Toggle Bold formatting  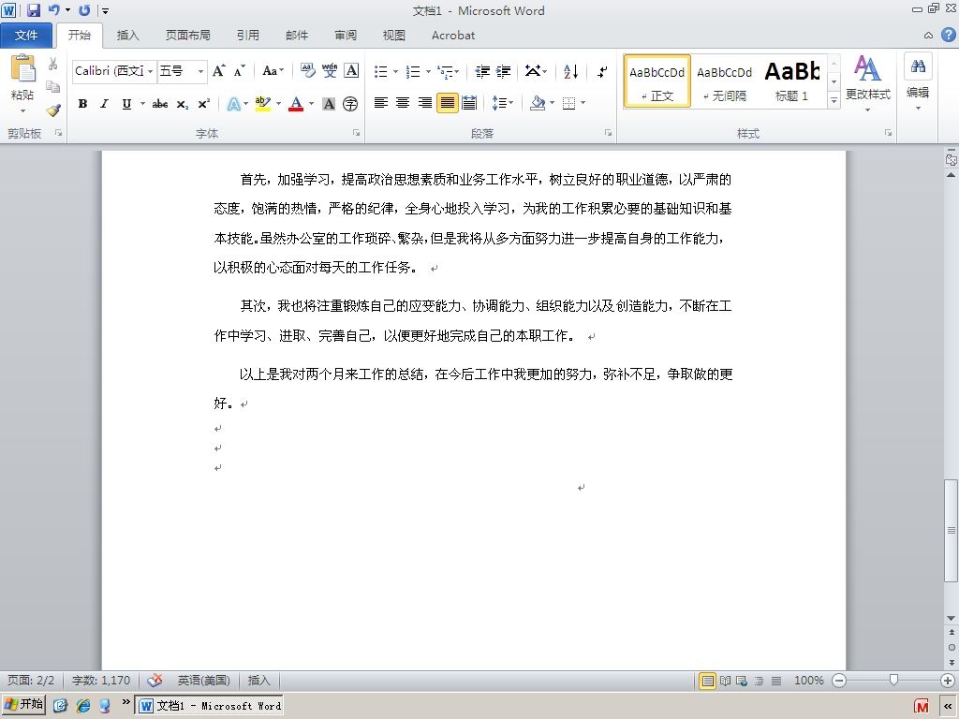pyautogui.click(x=82, y=104)
